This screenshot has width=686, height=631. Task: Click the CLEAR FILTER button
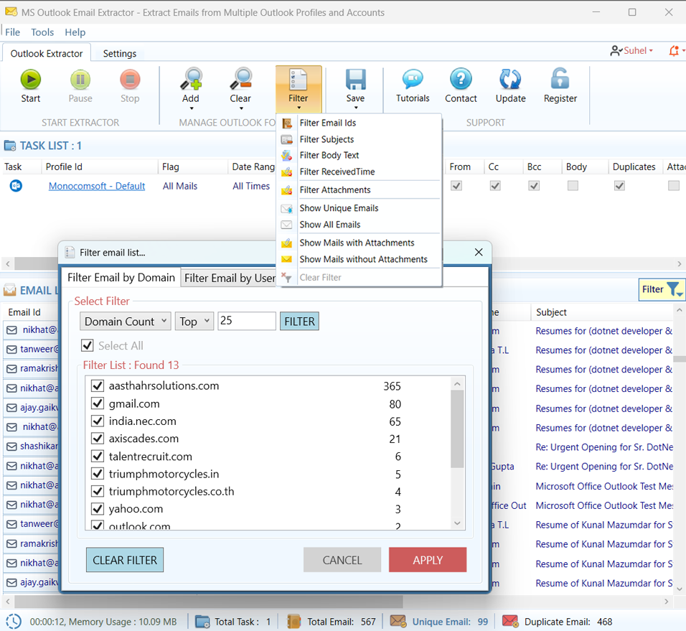click(125, 560)
